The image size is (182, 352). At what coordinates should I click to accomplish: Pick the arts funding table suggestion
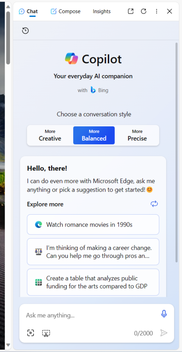(93, 282)
